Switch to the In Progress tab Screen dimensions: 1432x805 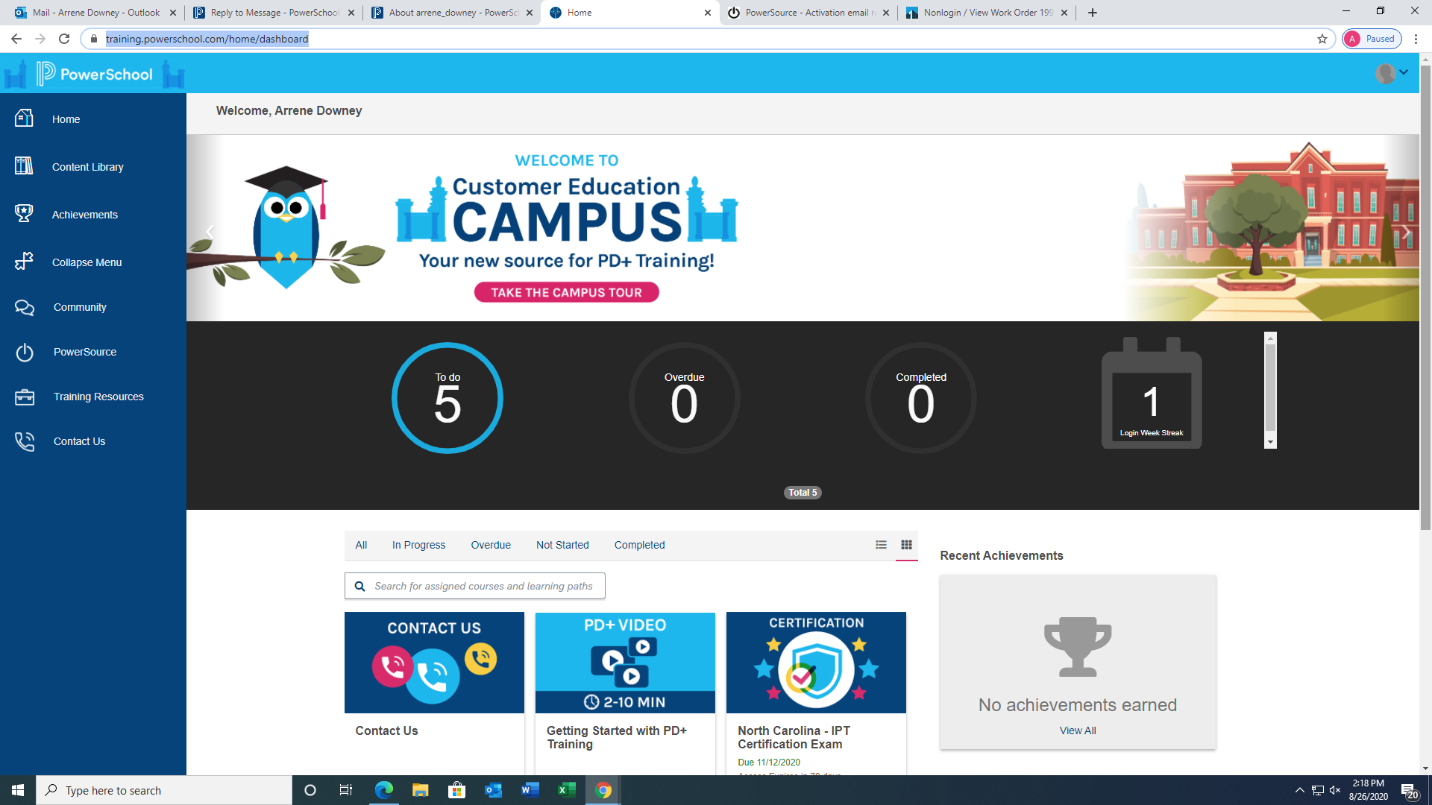(x=418, y=545)
